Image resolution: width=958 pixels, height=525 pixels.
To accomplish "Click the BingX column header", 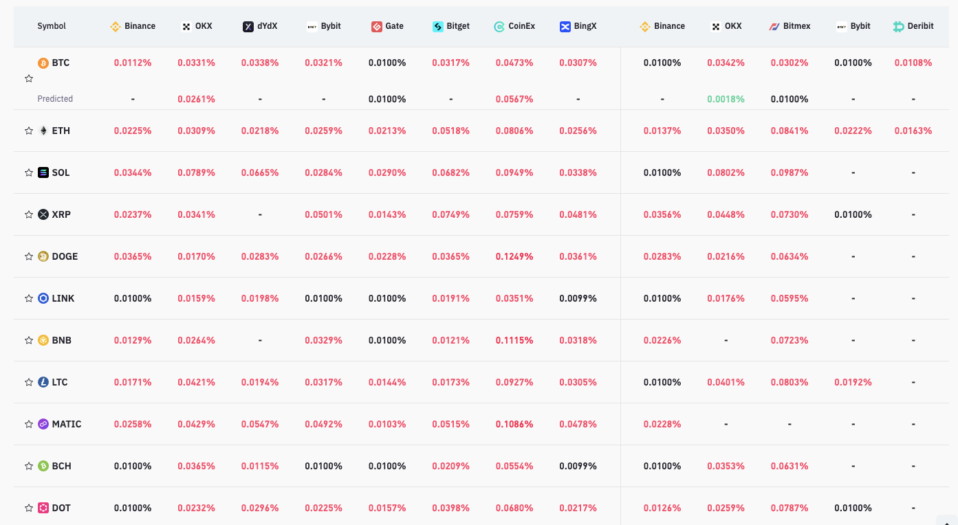I will pyautogui.click(x=578, y=26).
